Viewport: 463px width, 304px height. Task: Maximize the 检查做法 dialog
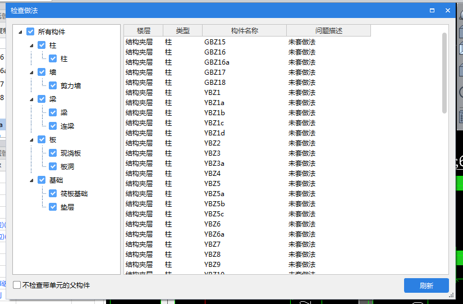432,10
